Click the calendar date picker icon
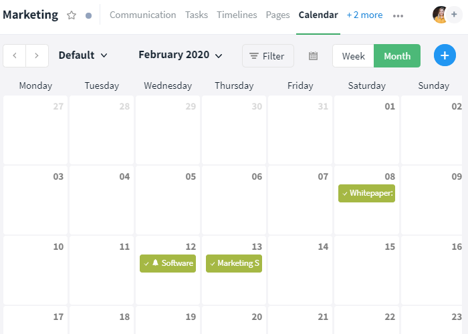 [313, 56]
